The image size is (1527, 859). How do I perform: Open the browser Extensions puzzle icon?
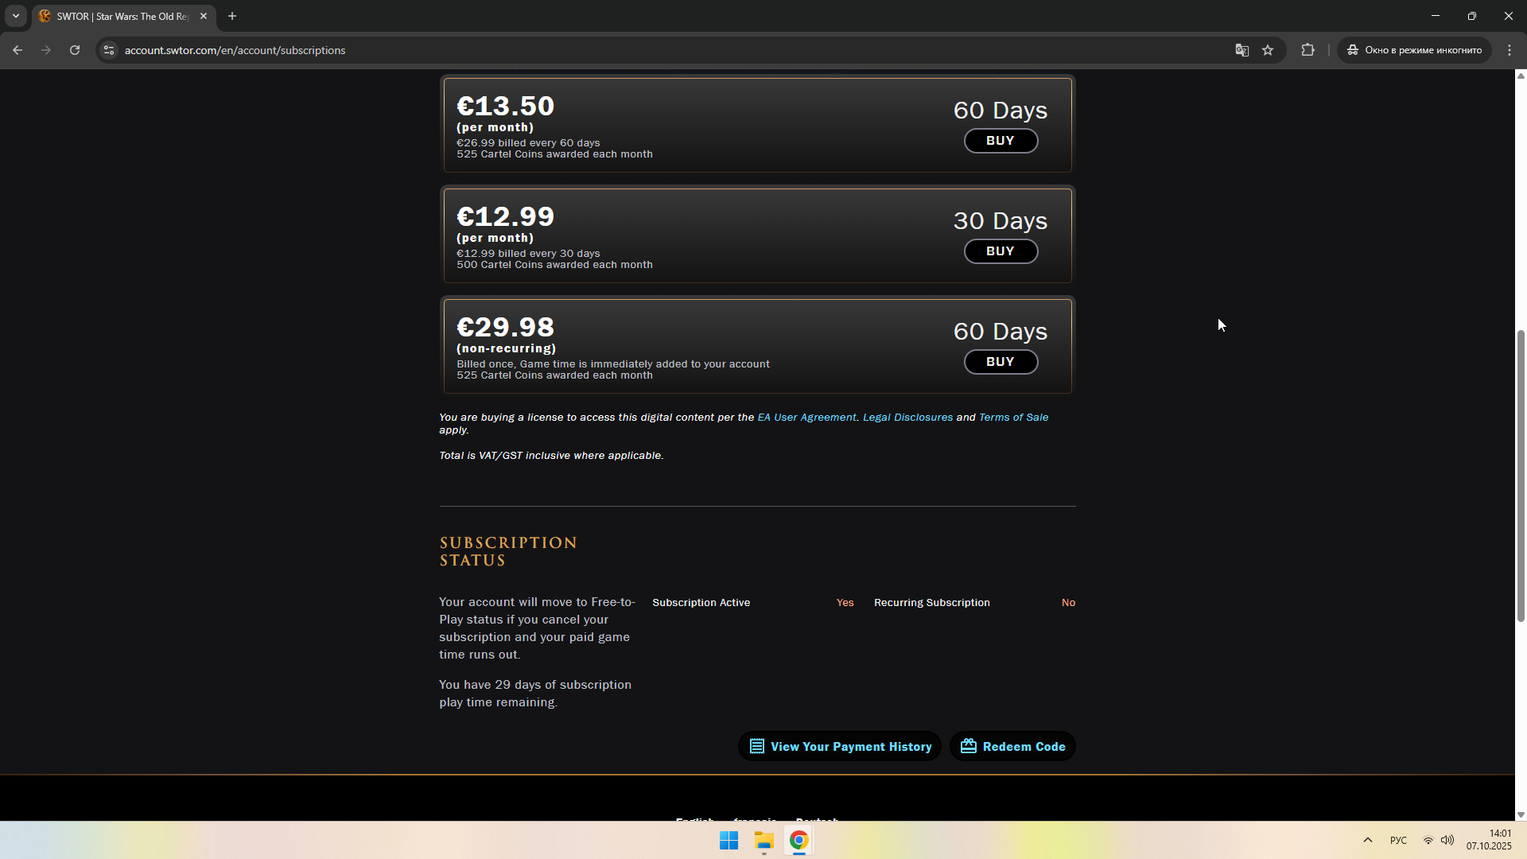1307,50
